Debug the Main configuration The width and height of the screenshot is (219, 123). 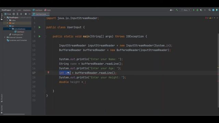pyautogui.click(x=197, y=10)
